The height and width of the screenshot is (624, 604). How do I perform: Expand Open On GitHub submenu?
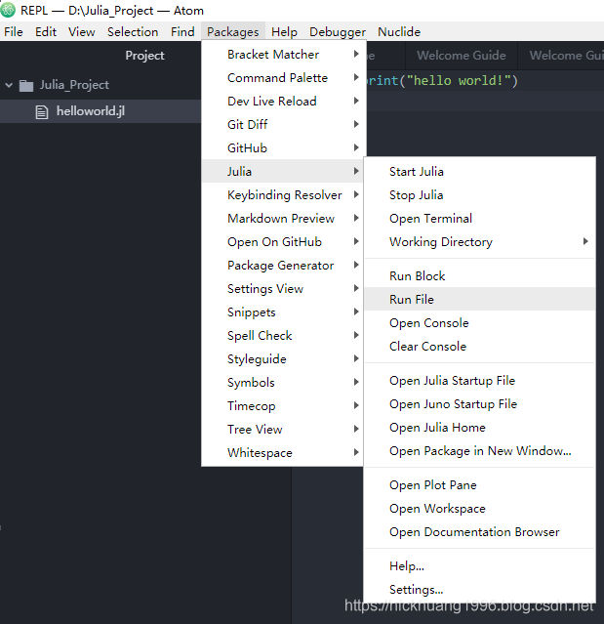pos(282,242)
